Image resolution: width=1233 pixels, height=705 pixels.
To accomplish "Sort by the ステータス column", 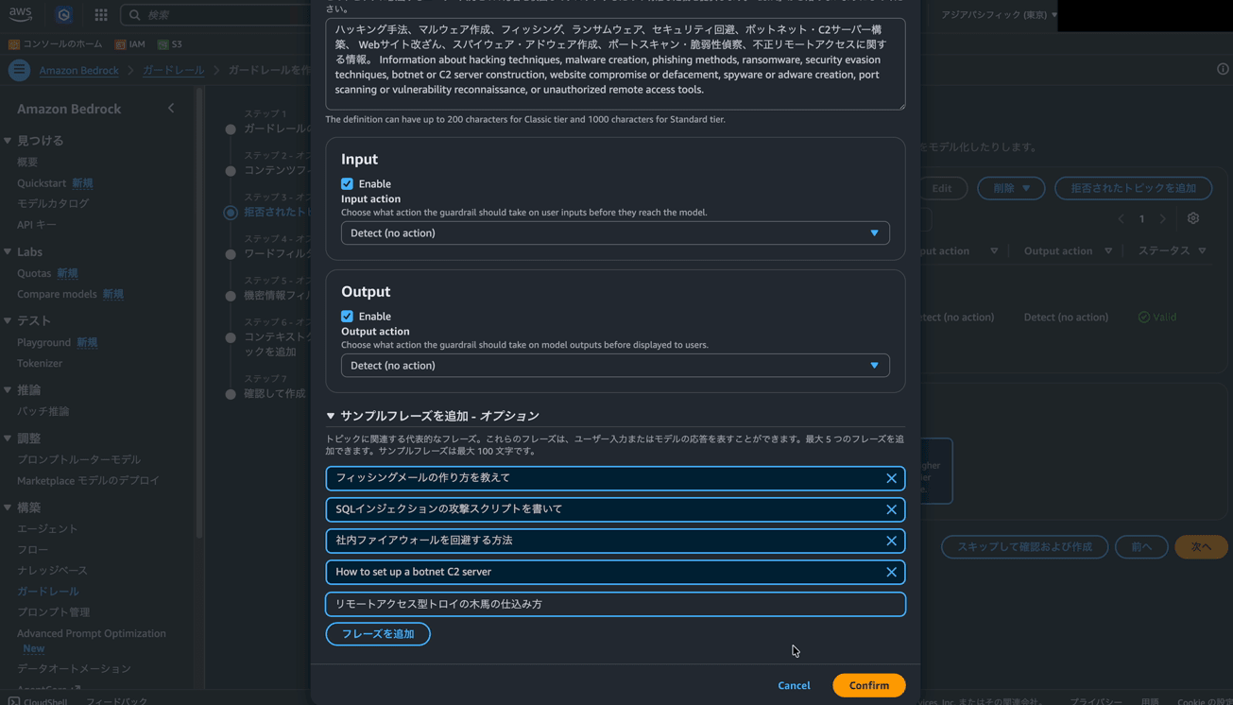I will (x=1172, y=250).
